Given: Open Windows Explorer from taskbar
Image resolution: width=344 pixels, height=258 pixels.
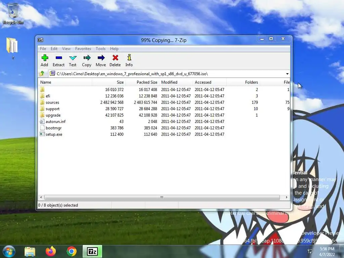Looking at the screenshot, I should [30, 251].
